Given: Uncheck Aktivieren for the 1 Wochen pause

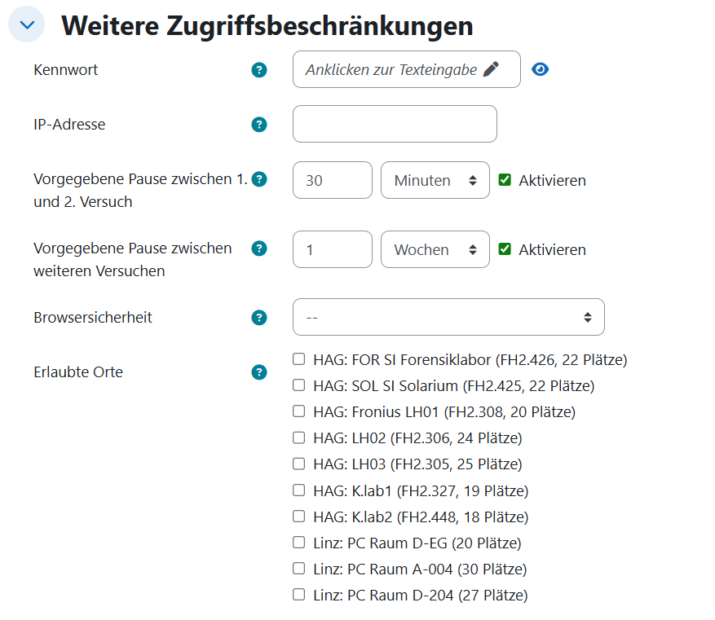Looking at the screenshot, I should [505, 249].
